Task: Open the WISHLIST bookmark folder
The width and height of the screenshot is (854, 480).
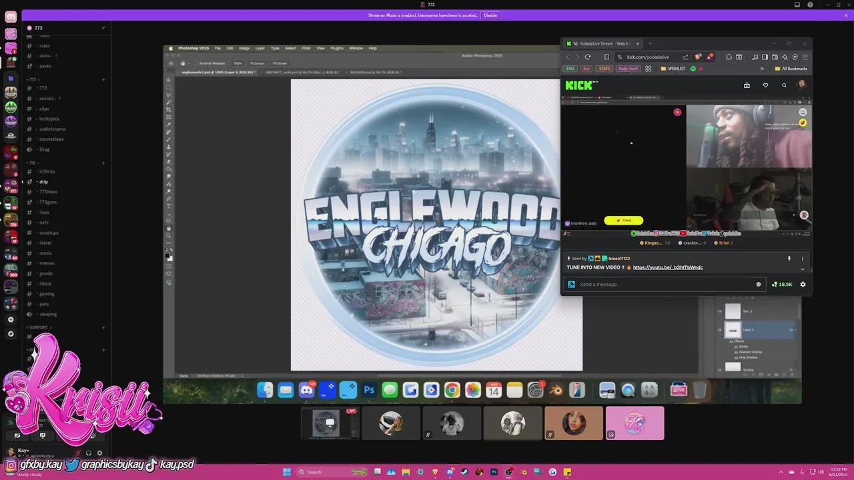Action: [673, 69]
